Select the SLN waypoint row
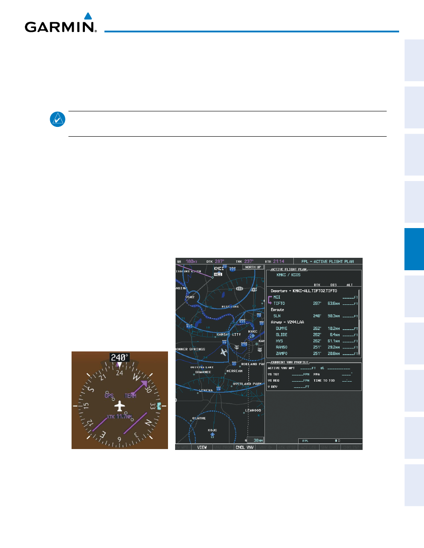The image size is (424, 548). 314,316
